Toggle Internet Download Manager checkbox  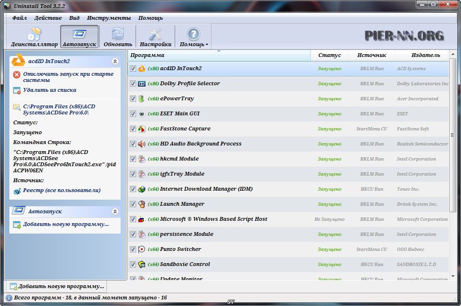point(133,189)
